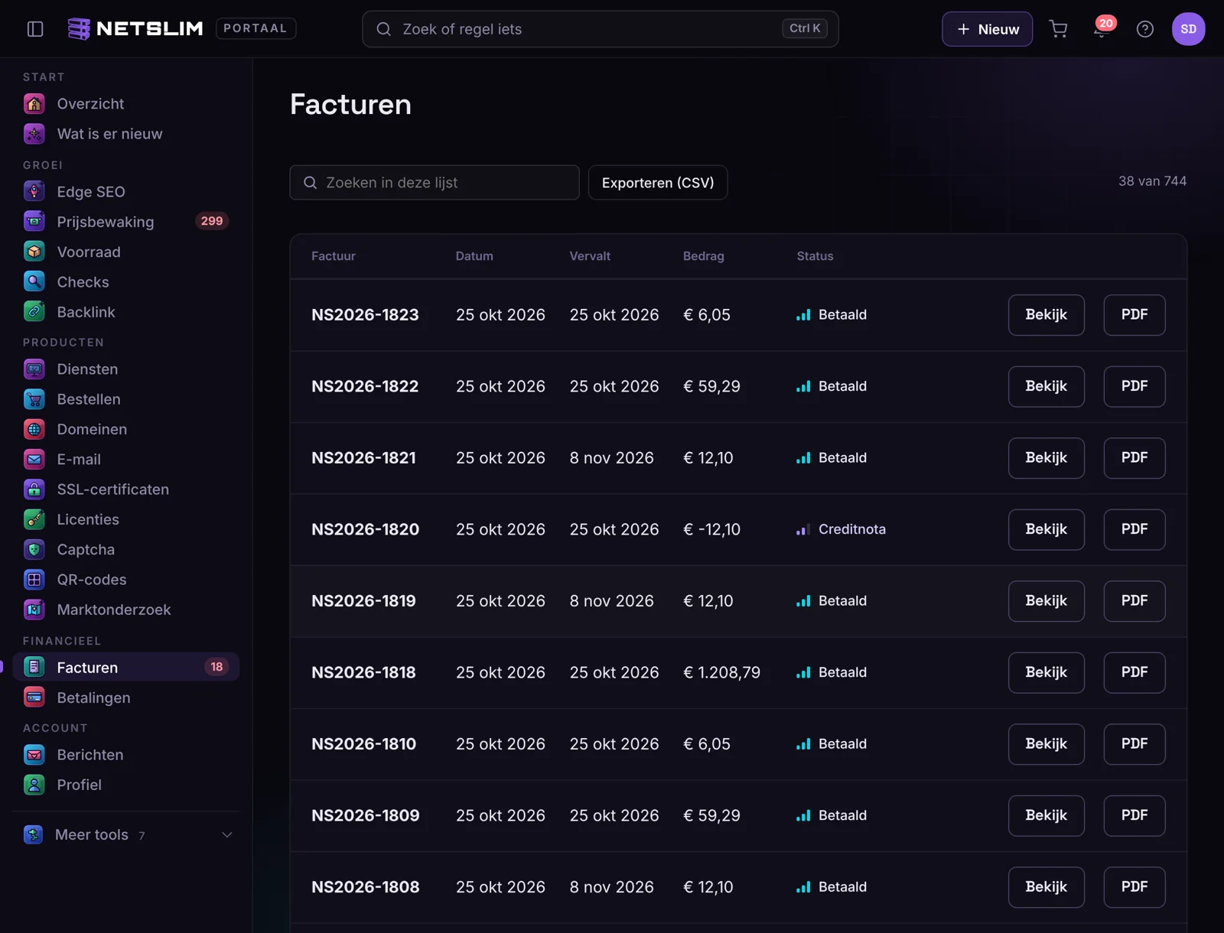Open Berichten in the Account section
This screenshot has width=1224, height=933.
(126, 755)
